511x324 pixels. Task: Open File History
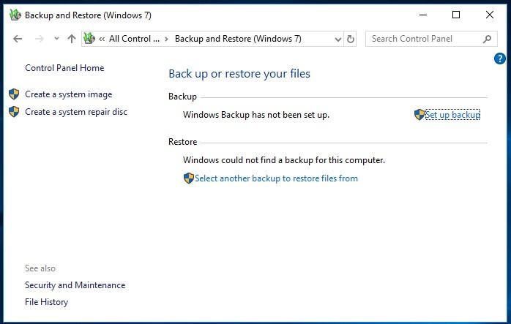point(47,302)
